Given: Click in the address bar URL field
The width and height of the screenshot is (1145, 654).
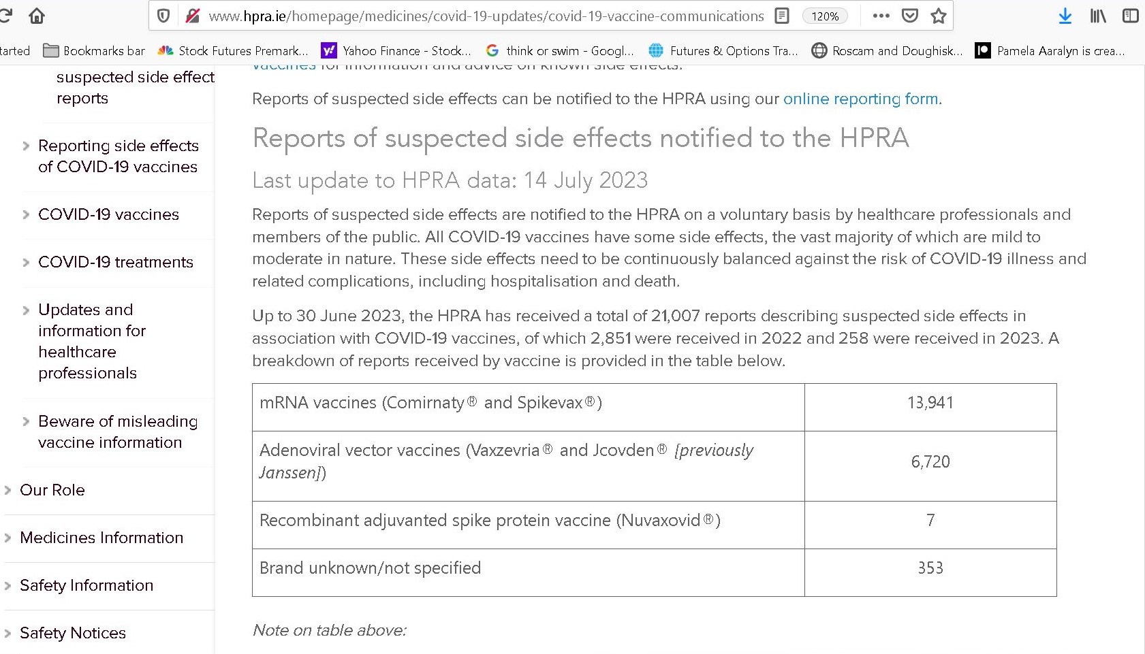Looking at the screenshot, I should [x=486, y=16].
